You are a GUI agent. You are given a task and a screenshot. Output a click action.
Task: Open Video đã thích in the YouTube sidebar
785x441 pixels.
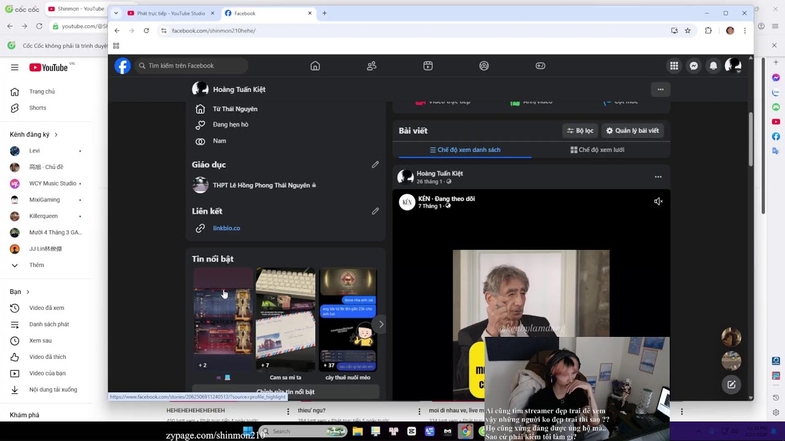coord(47,357)
